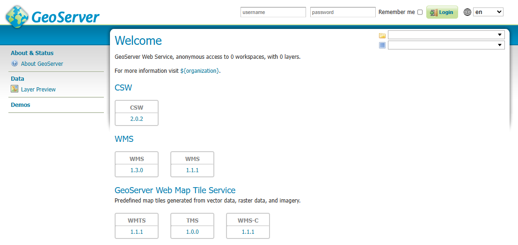Image resolution: width=518 pixels, height=245 pixels.
Task: Click the 'Predefined map tiles generated' description
Action: (x=207, y=200)
